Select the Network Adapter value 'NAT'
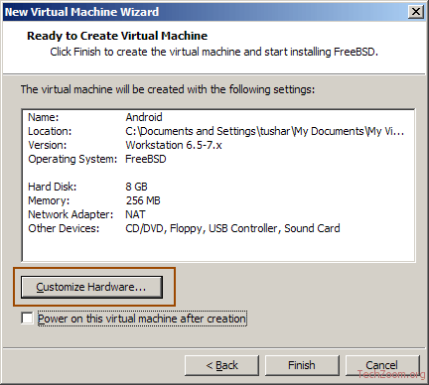Image resolution: width=429 pixels, height=385 pixels. click(135, 214)
